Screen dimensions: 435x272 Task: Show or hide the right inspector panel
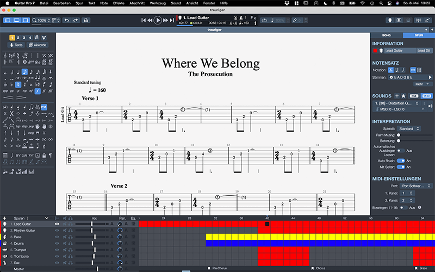point(26,20)
